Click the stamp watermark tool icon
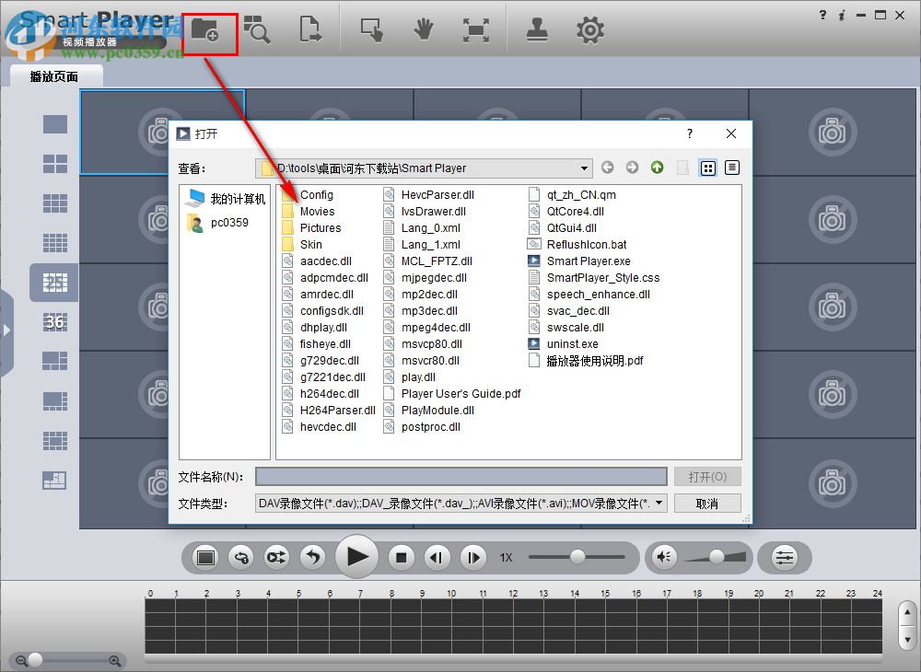Viewport: 921px width, 672px height. 537,29
